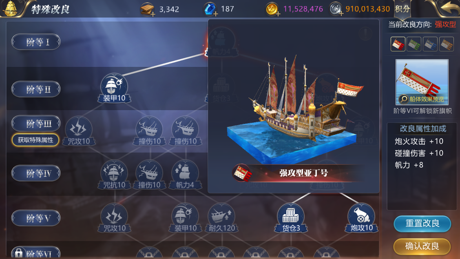The height and width of the screenshot is (259, 460).
Task: Select the brown flag improvement direction
Action: coord(447,44)
